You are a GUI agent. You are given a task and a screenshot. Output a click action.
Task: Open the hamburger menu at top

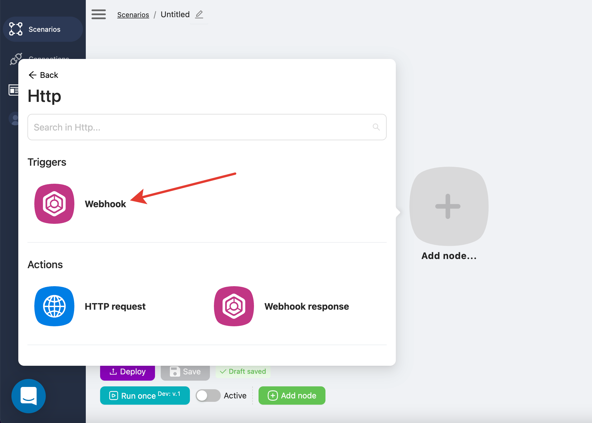99,14
